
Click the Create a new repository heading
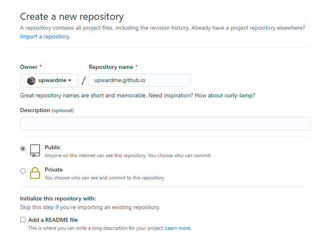(x=72, y=16)
